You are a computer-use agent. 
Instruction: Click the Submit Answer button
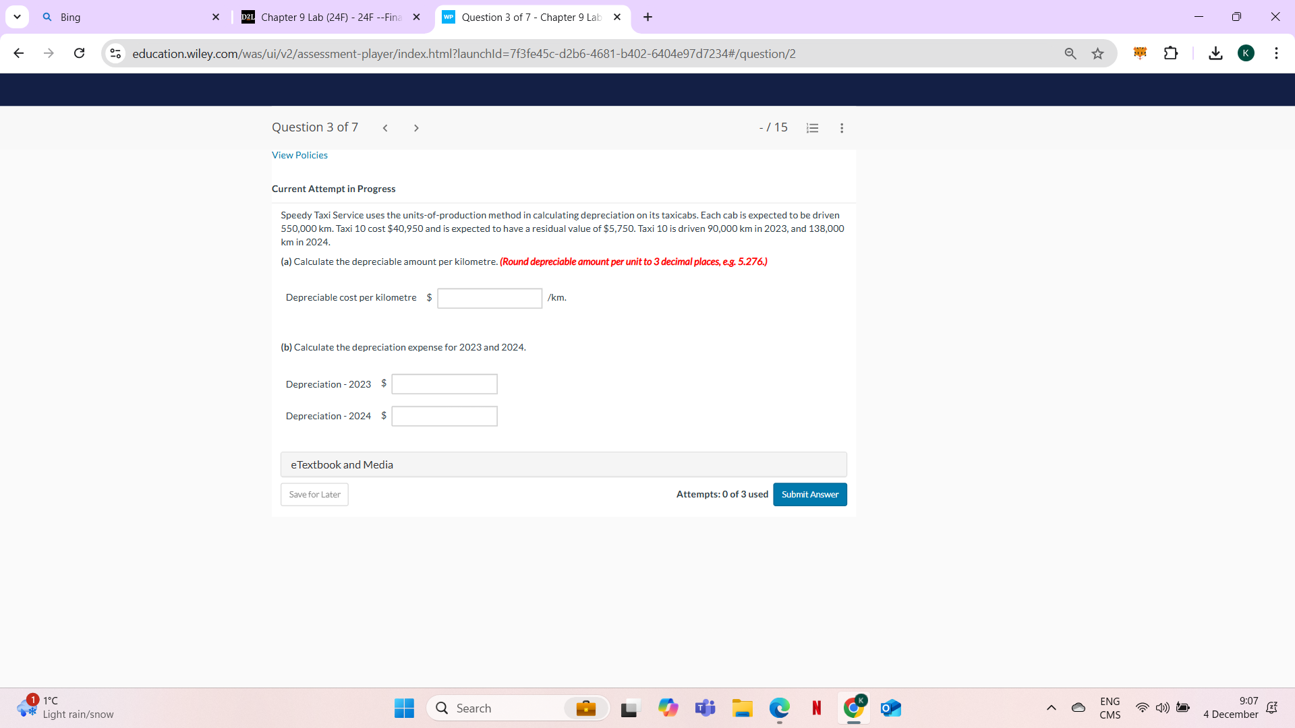(809, 494)
